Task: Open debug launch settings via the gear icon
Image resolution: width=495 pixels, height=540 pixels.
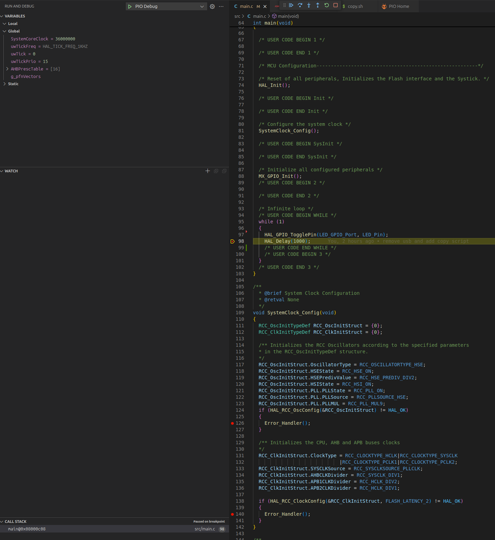Action: pyautogui.click(x=212, y=6)
